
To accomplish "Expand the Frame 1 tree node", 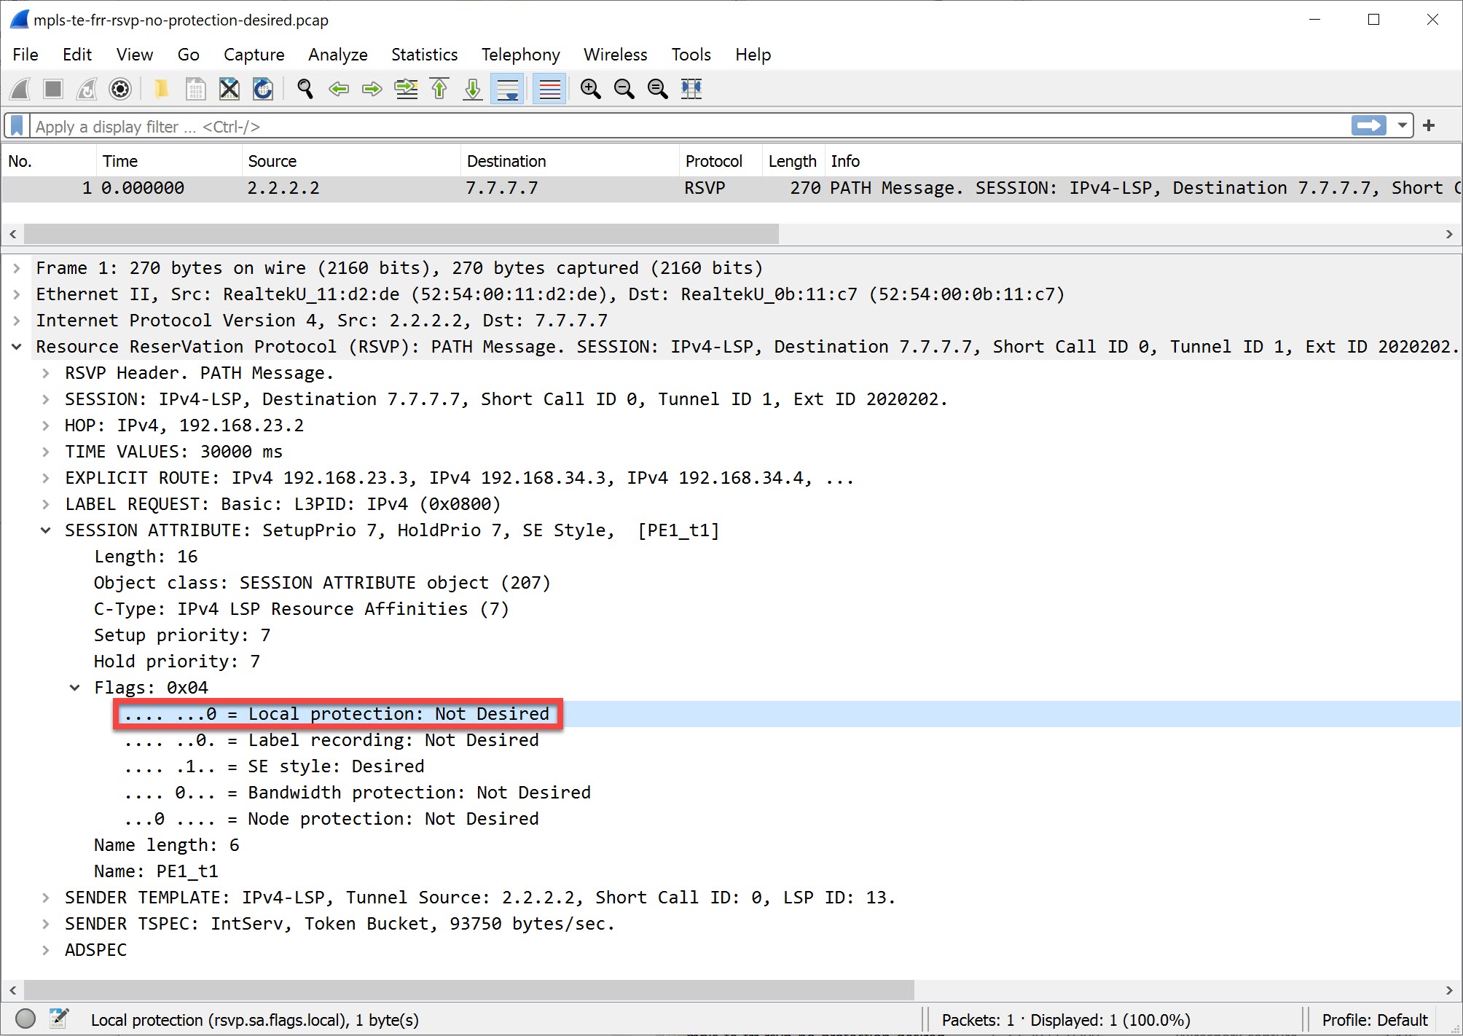I will click(16, 268).
